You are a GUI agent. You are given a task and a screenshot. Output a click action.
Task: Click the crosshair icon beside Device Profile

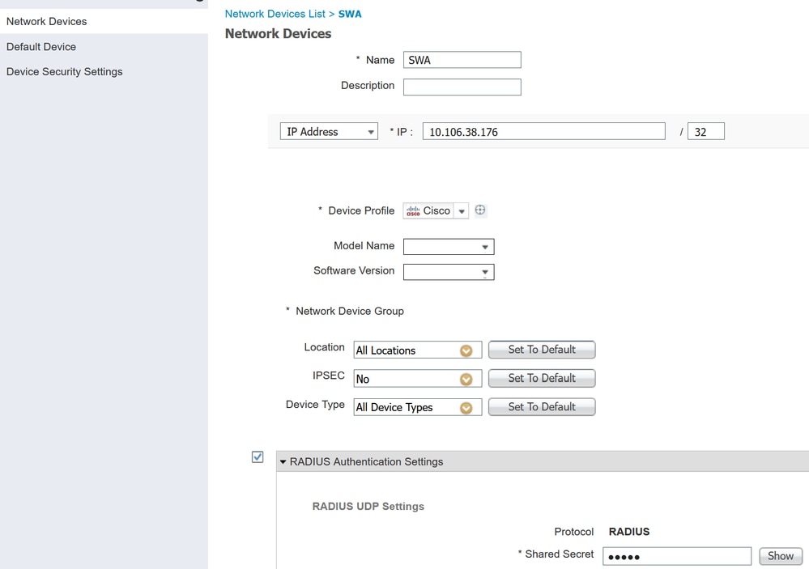[480, 210]
